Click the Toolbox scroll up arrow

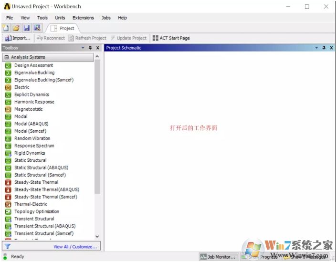[97, 56]
